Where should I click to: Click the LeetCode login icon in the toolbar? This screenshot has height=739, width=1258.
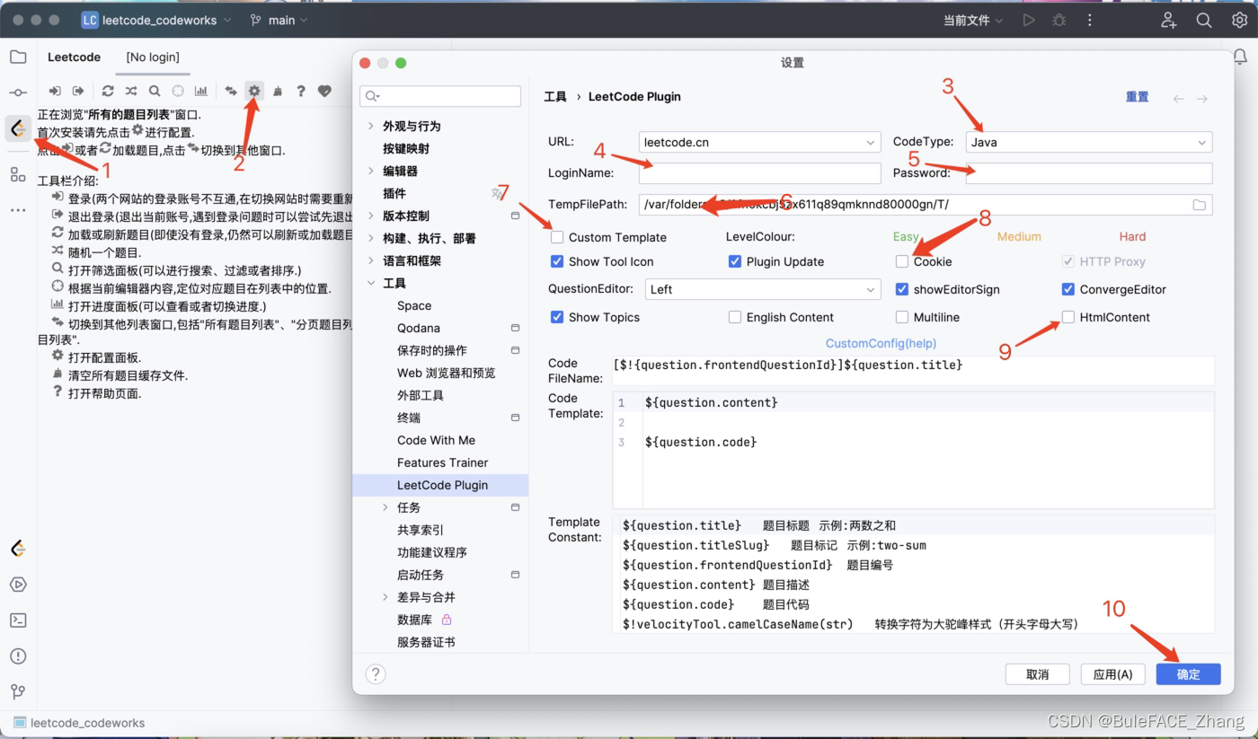pos(55,91)
